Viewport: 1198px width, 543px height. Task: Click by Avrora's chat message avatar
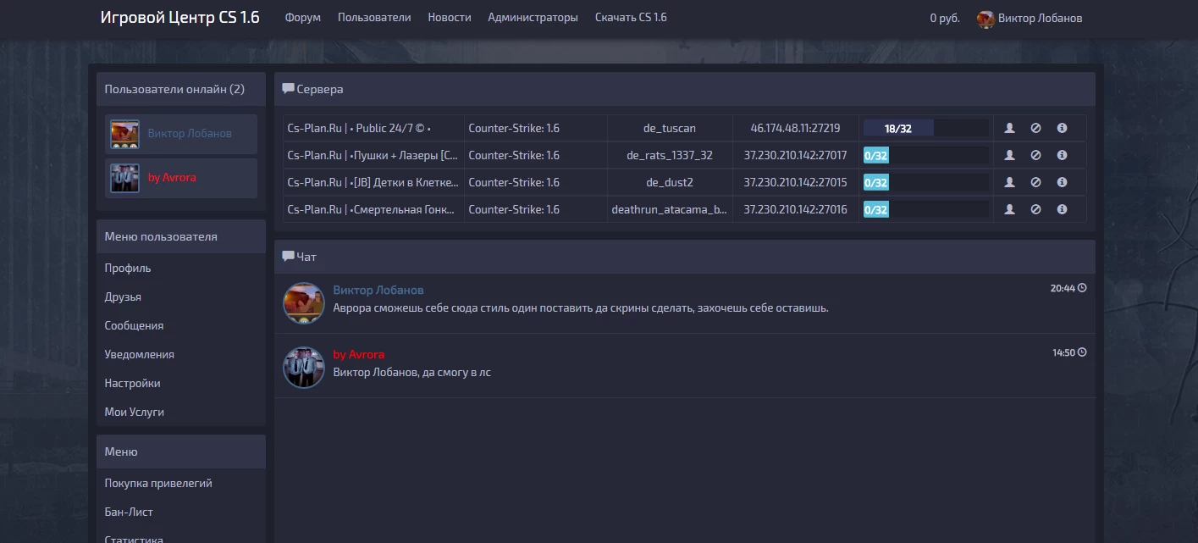pyautogui.click(x=304, y=368)
